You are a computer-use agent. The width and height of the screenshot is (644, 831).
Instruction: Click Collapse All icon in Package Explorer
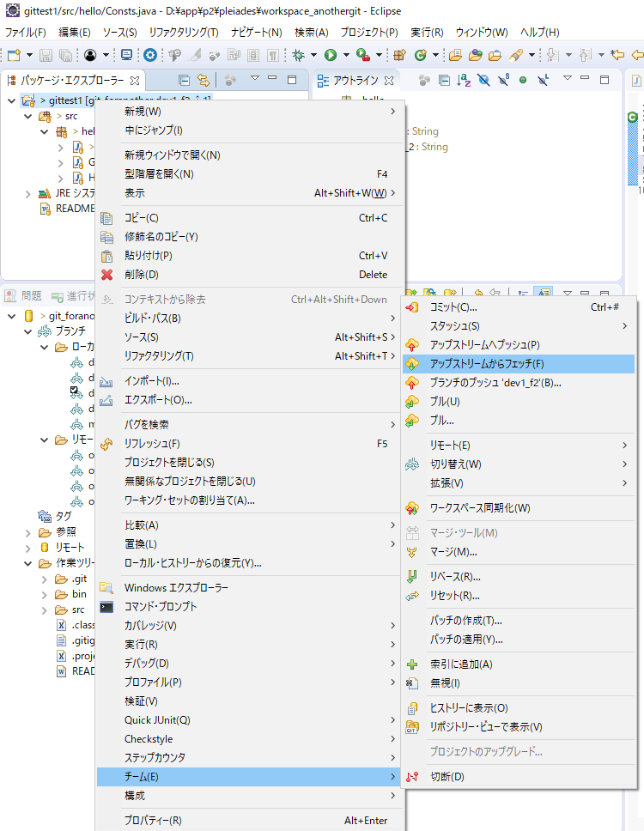pos(184,80)
